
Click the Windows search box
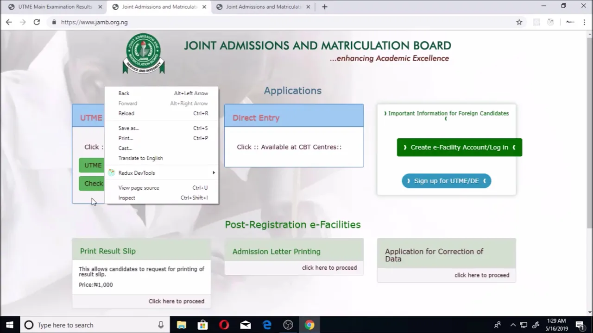[x=95, y=325]
